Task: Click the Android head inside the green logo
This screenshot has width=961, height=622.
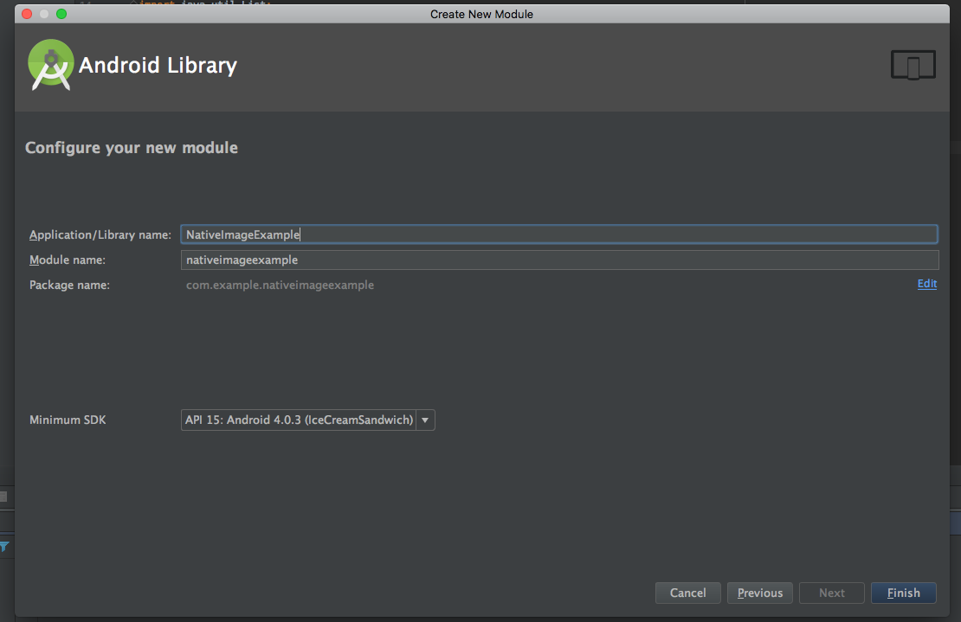Action: 49,59
